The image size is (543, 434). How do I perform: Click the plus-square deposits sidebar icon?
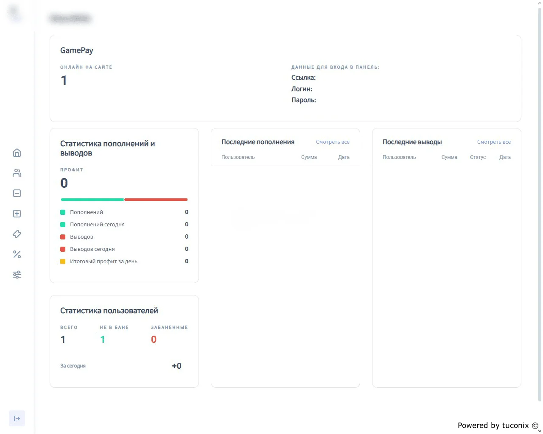pyautogui.click(x=17, y=214)
